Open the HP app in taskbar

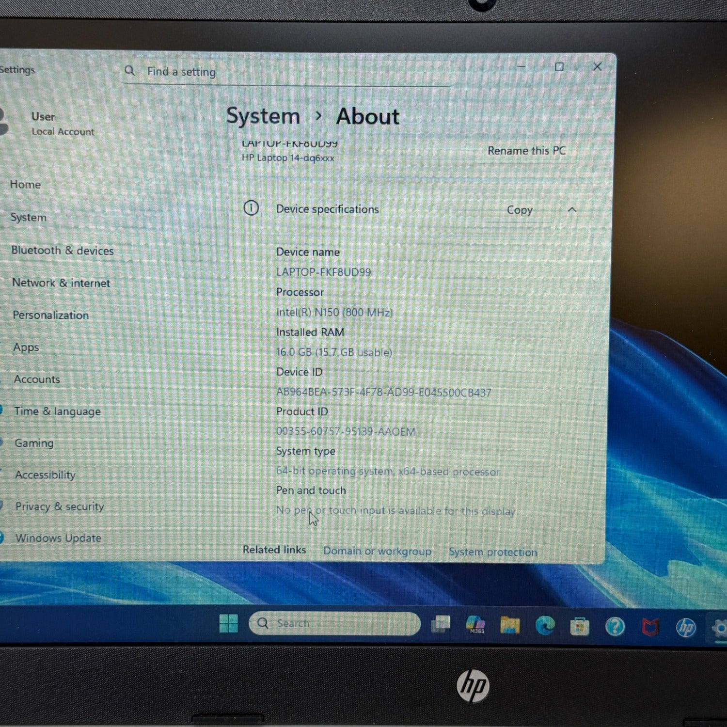686,628
